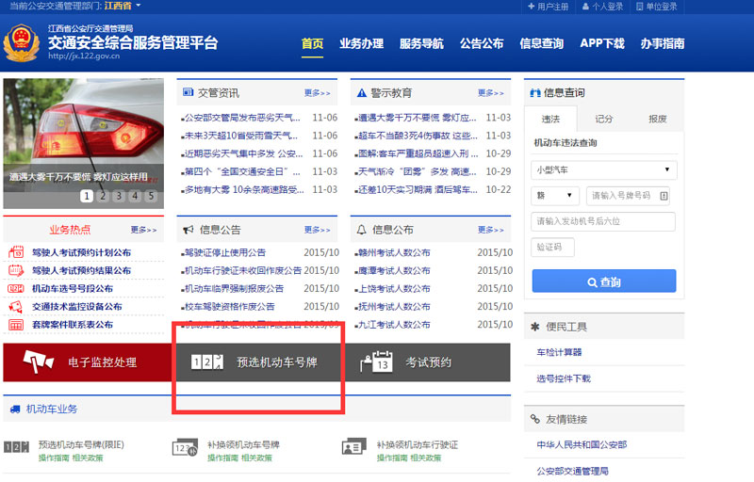Click the 便民工具 asterisk icon
Screen dimensions: 754x482
click(x=534, y=327)
